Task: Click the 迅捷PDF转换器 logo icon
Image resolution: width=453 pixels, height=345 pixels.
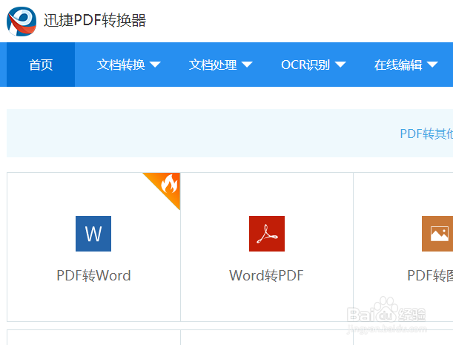Action: tap(22, 22)
